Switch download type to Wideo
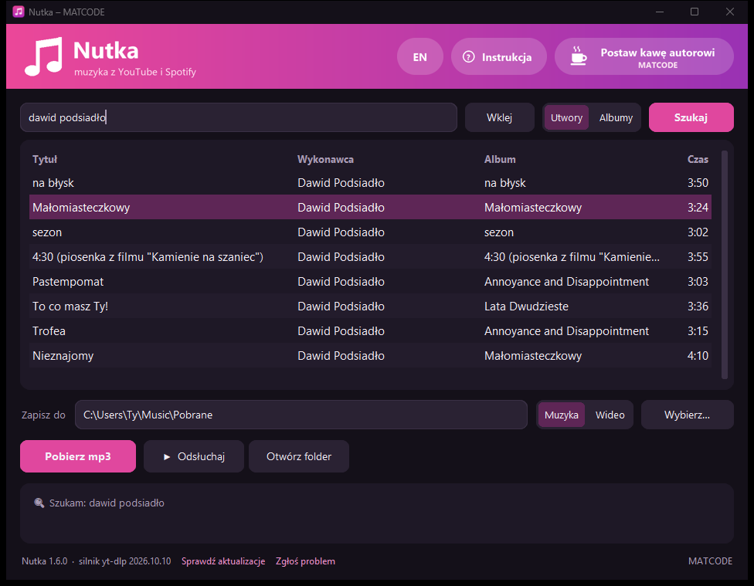This screenshot has width=754, height=586. pyautogui.click(x=610, y=415)
